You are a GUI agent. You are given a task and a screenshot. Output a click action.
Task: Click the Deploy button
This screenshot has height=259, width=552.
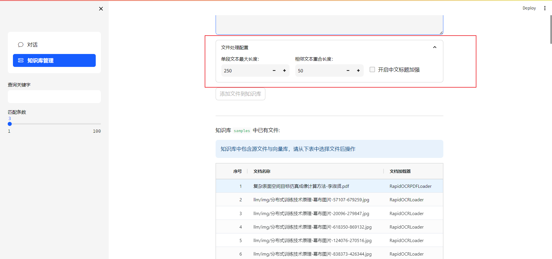(x=529, y=8)
